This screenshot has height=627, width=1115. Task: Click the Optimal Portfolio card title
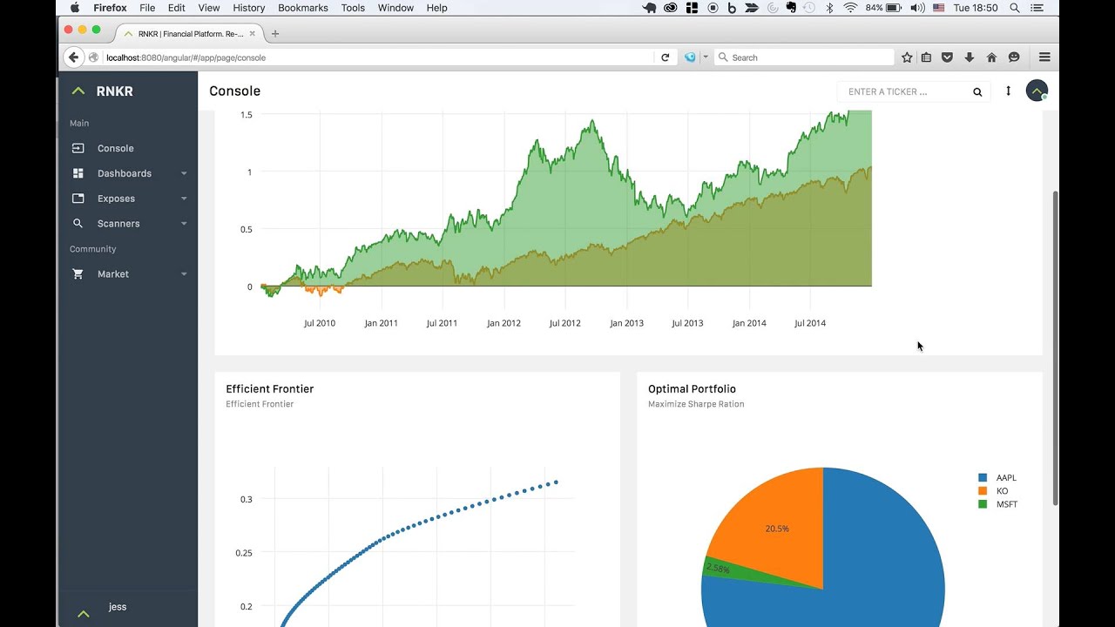pos(693,389)
